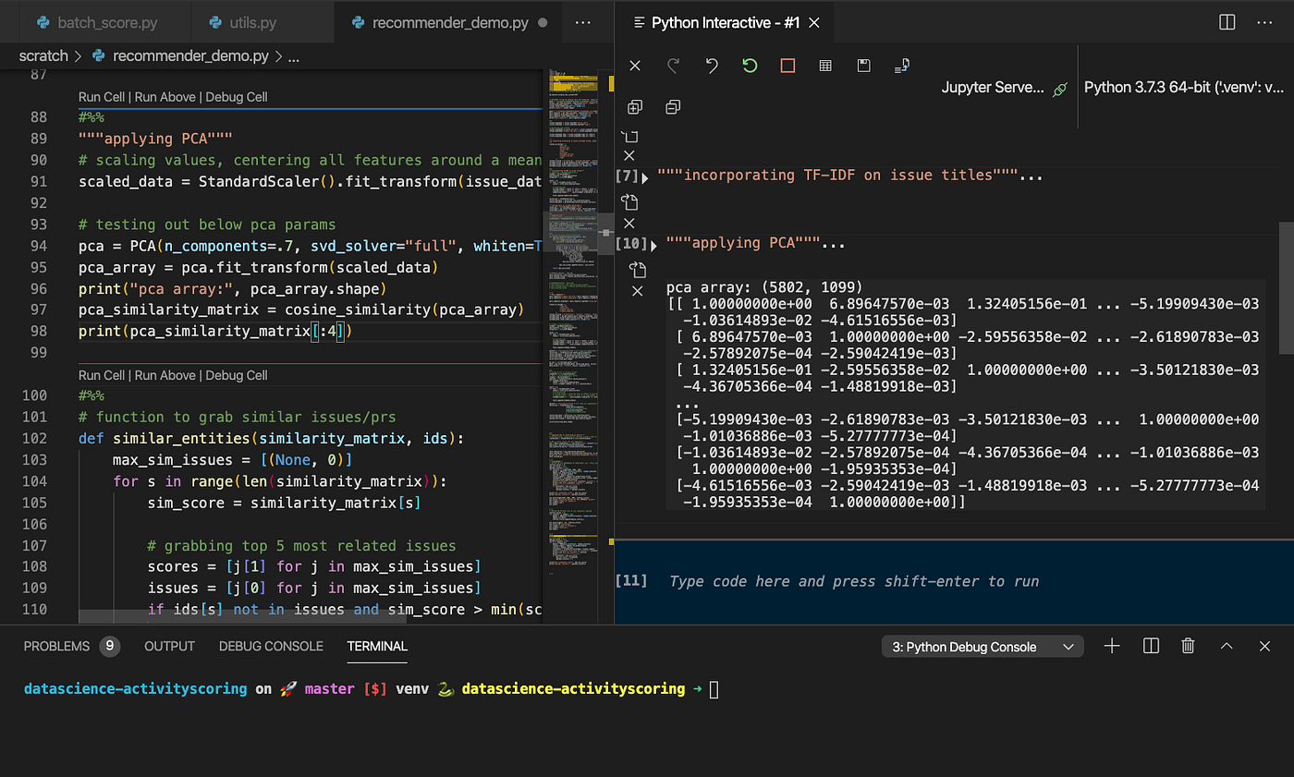Interrupt the running kernel with the stop icon
Screen dimensions: 1294x777
click(x=787, y=66)
